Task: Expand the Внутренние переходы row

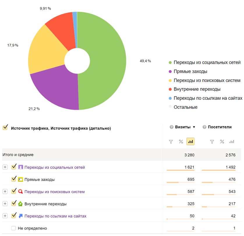Action: coord(5,204)
